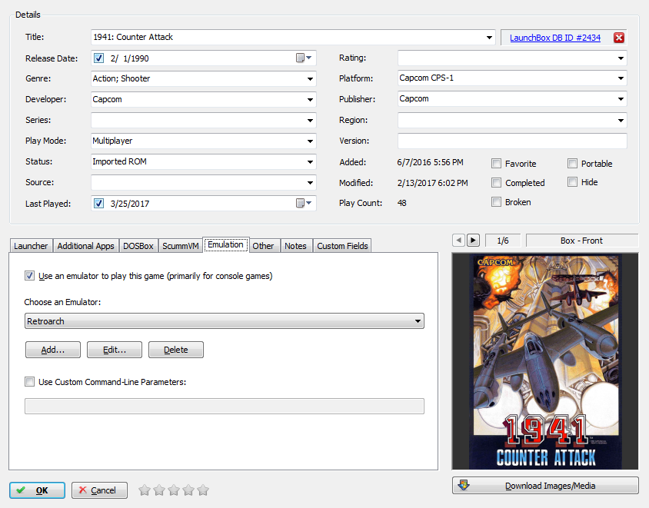The image size is (649, 508).
Task: Click the Edit... emulator button
Action: coord(115,350)
